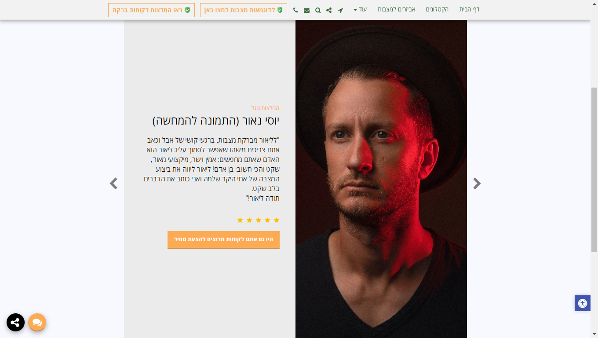
Task: Click the testimonial portrait photo
Action: (x=381, y=179)
